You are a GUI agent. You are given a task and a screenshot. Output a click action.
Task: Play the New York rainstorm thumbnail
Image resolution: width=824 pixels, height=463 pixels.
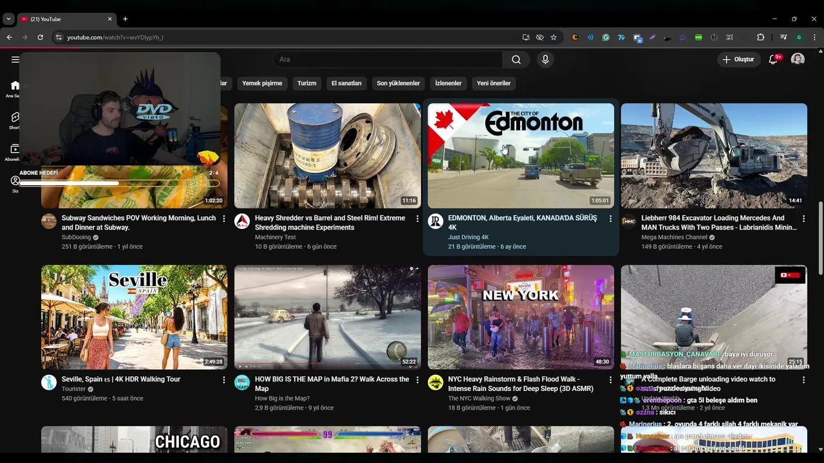pos(521,317)
